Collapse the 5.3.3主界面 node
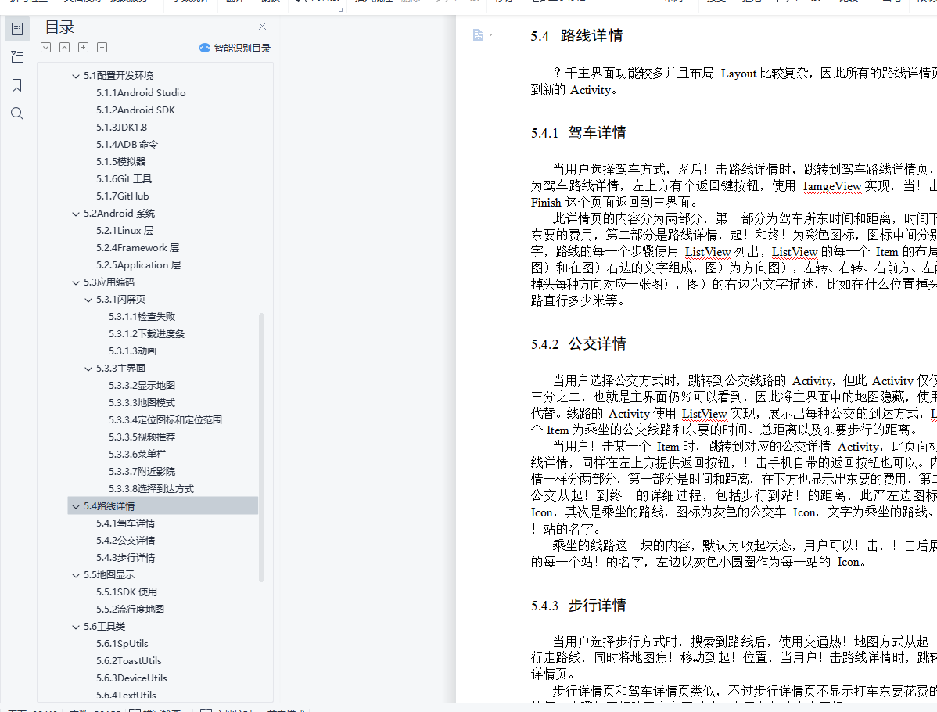 tap(88, 369)
